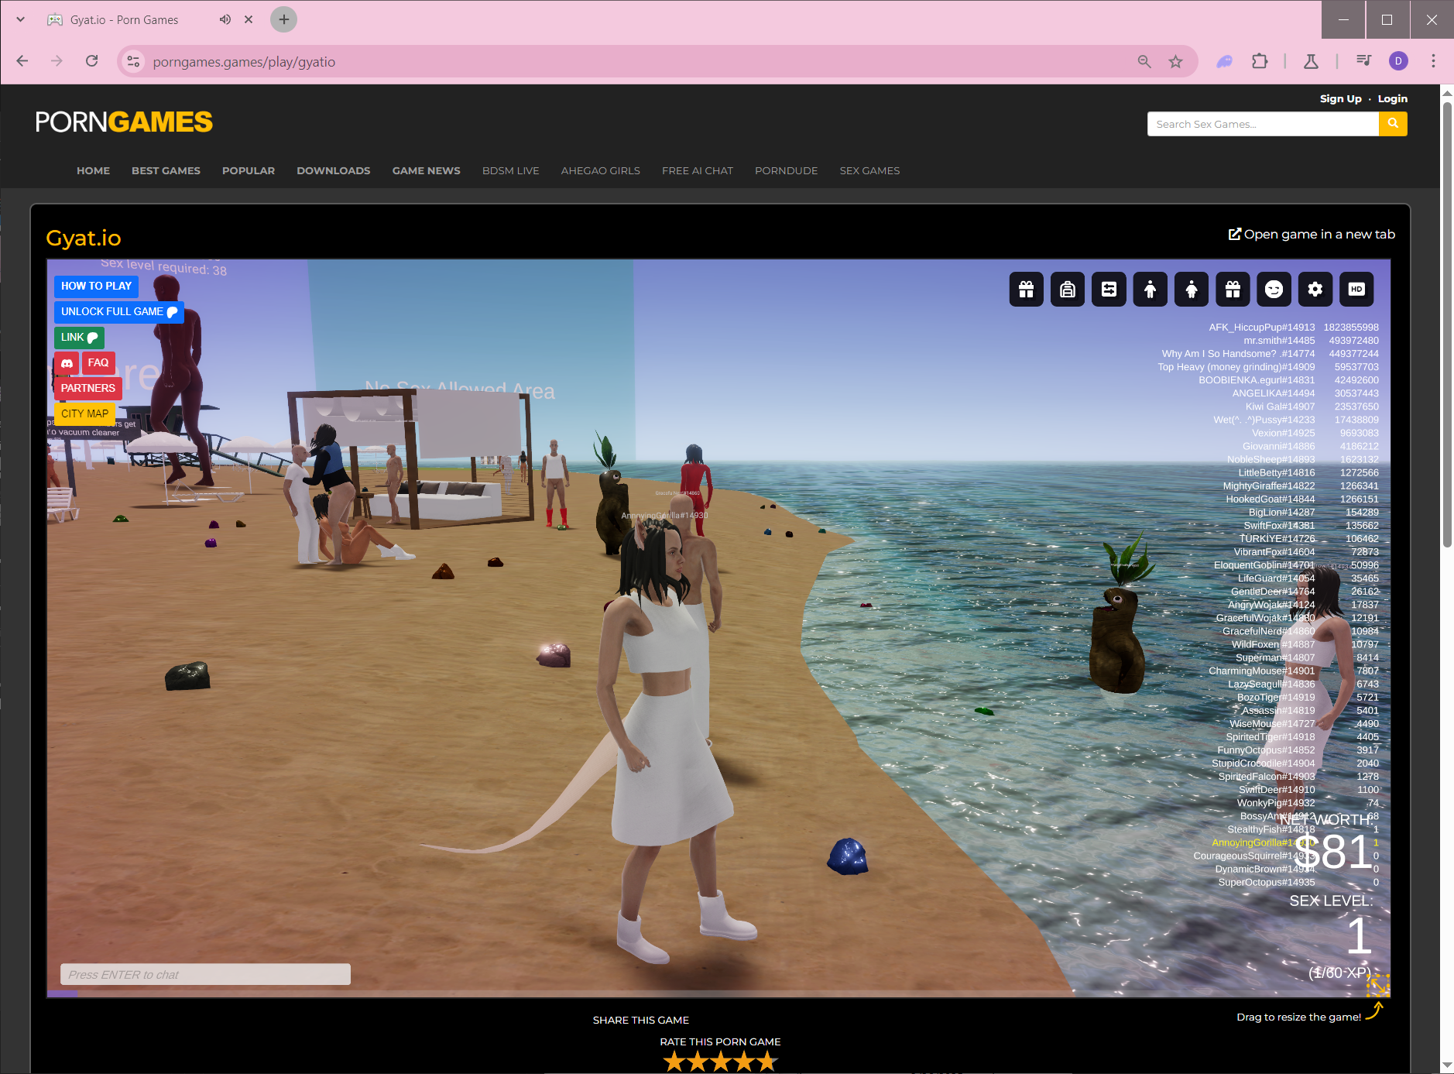This screenshot has width=1454, height=1074.
Task: Click the HOW TO PLAY button
Action: [x=96, y=287]
